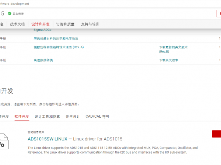The height and width of the screenshot is (165, 221).
Task: Switch to the 参考设计 sub-tab
Action: 73,117
